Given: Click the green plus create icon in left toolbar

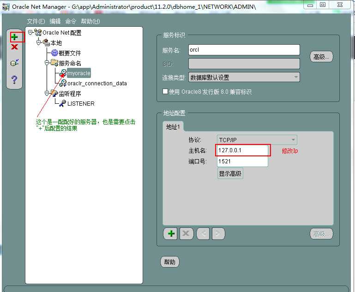Looking at the screenshot, I should (x=14, y=37).
